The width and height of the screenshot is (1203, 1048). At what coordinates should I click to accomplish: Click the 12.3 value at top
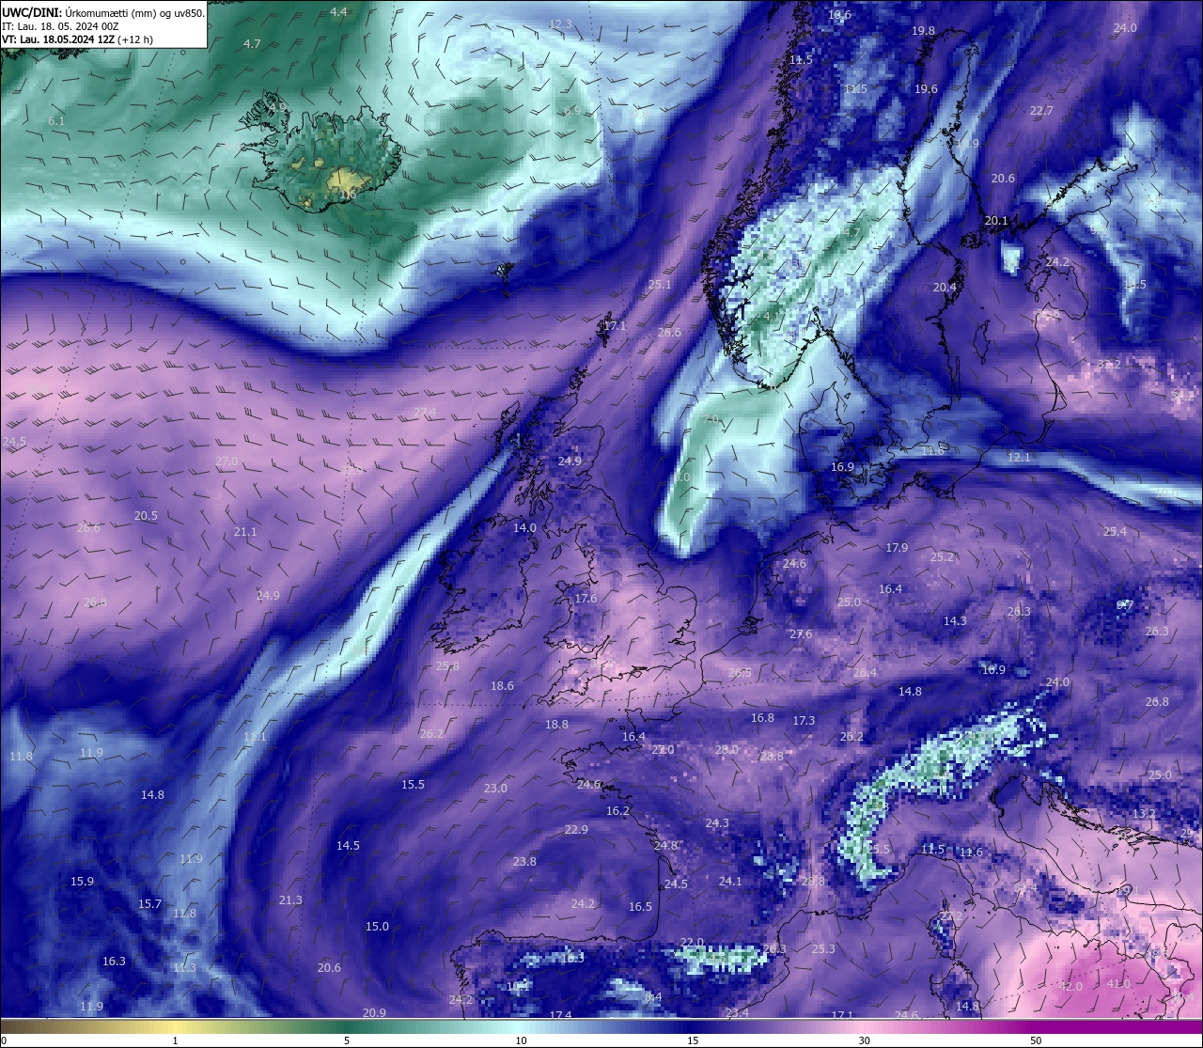point(560,24)
